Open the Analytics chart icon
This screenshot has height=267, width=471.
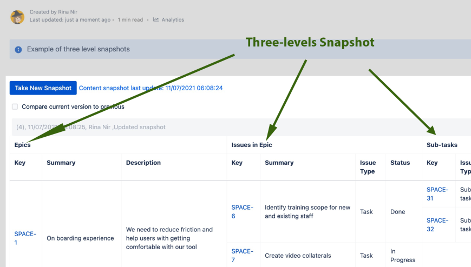pos(155,19)
